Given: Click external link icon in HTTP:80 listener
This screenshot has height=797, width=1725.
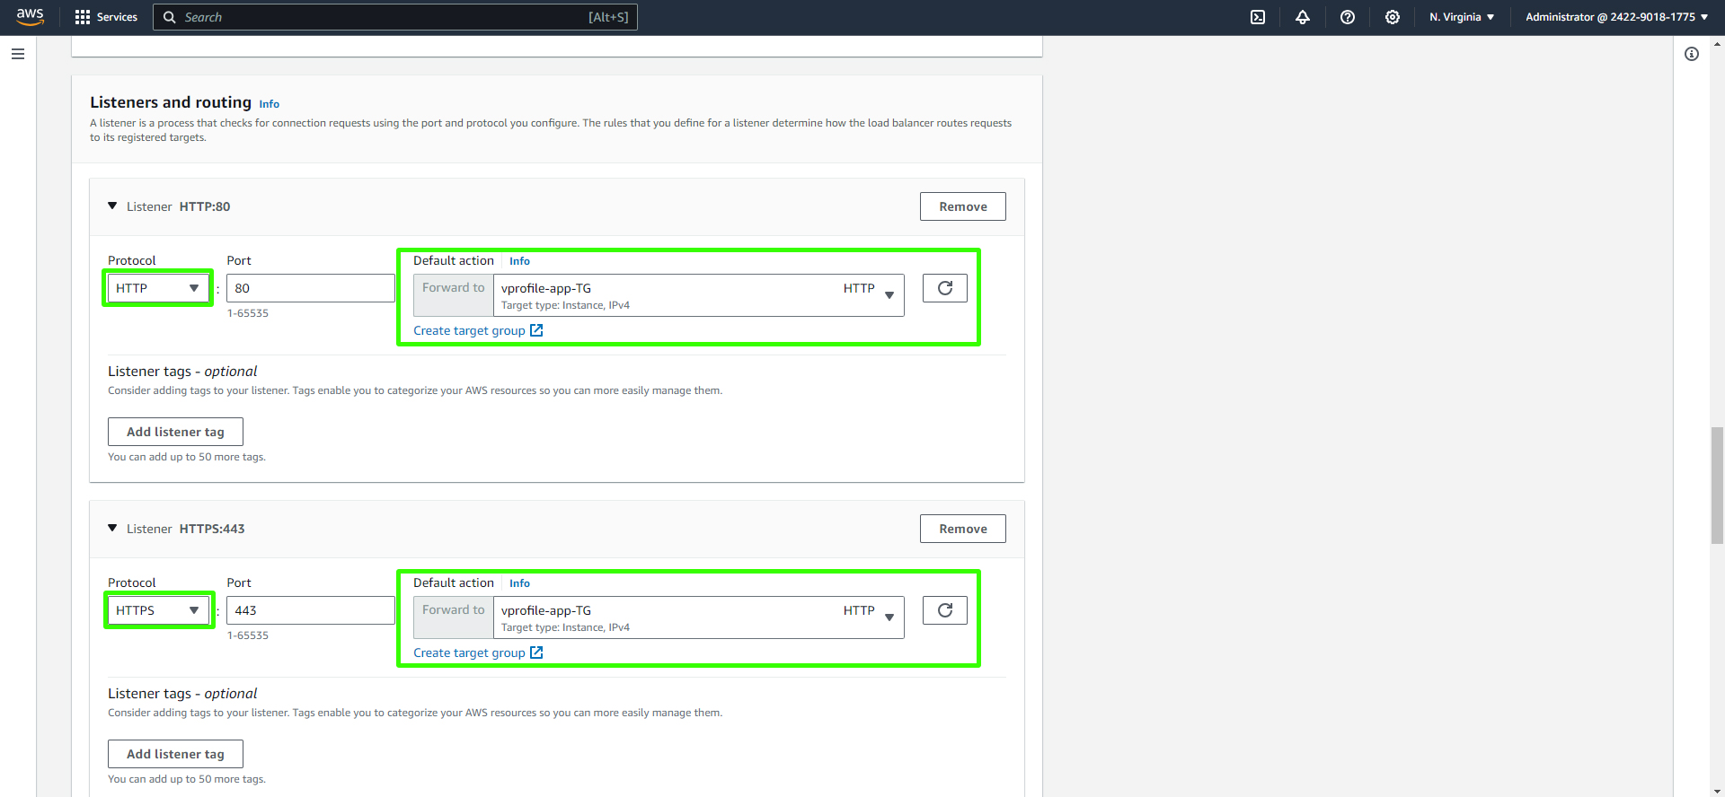Looking at the screenshot, I should [x=536, y=330].
